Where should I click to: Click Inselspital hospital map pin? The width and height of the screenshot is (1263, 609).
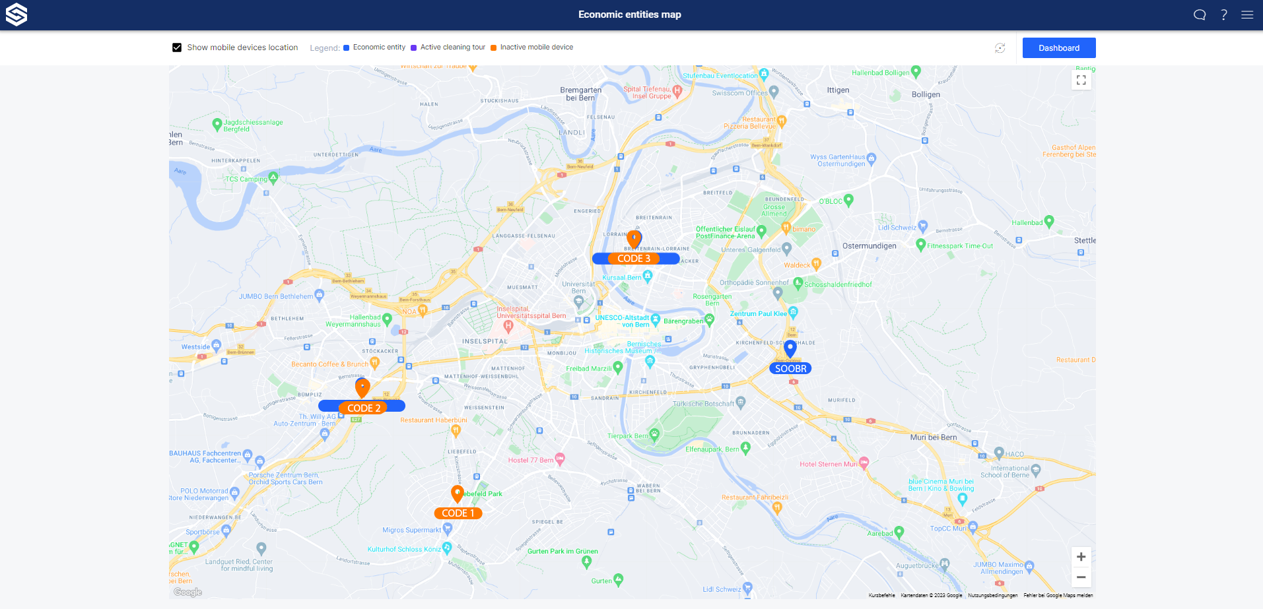point(508,326)
